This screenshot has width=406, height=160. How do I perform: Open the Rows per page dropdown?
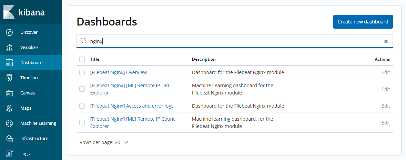tap(104, 142)
